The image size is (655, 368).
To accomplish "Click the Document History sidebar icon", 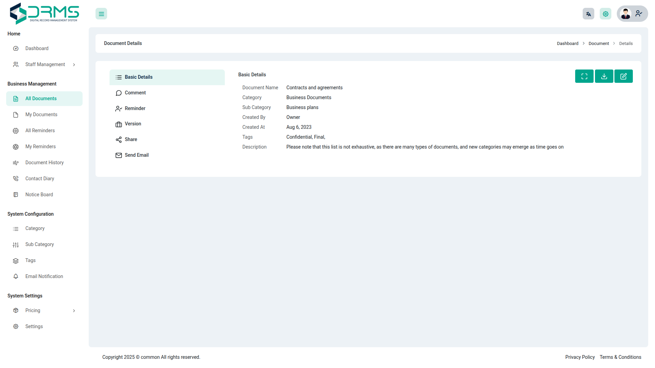I will click(x=16, y=163).
